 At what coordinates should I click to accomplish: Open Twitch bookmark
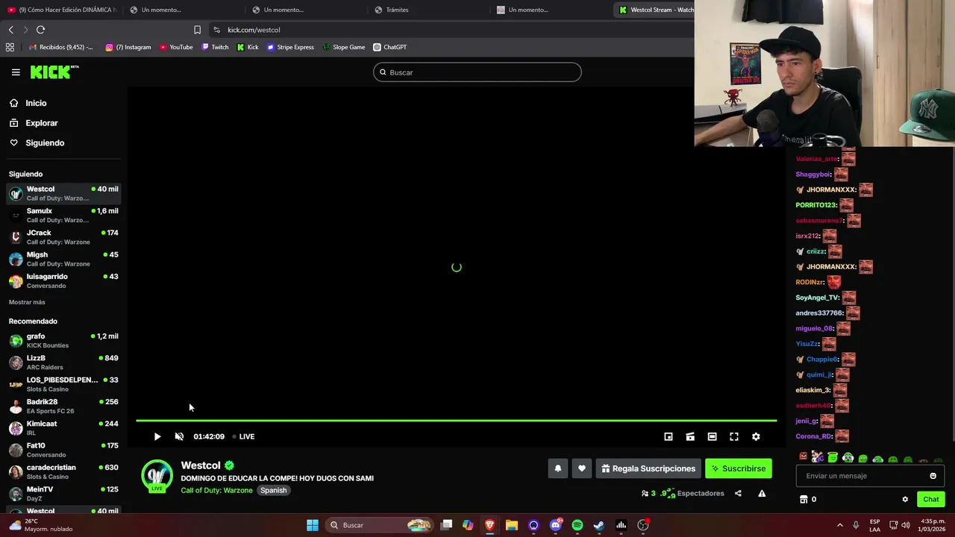click(215, 47)
